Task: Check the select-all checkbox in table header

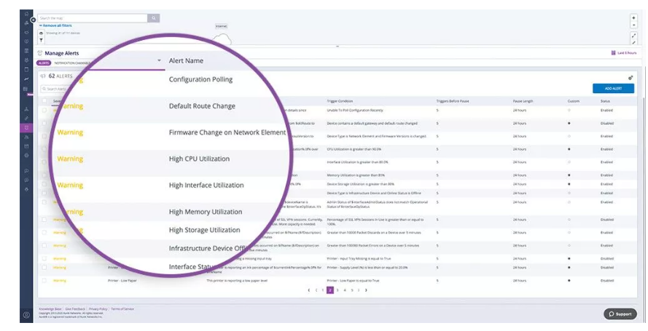Action: [x=44, y=100]
